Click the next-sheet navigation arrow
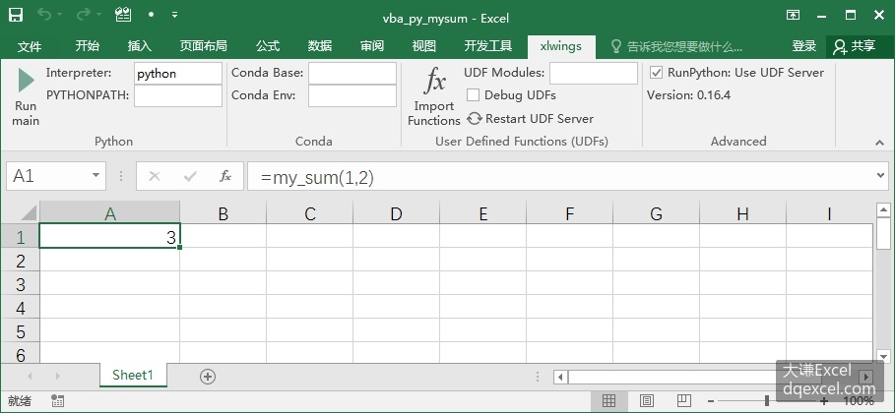Screen dimensions: 895x413 pyautogui.click(x=58, y=377)
